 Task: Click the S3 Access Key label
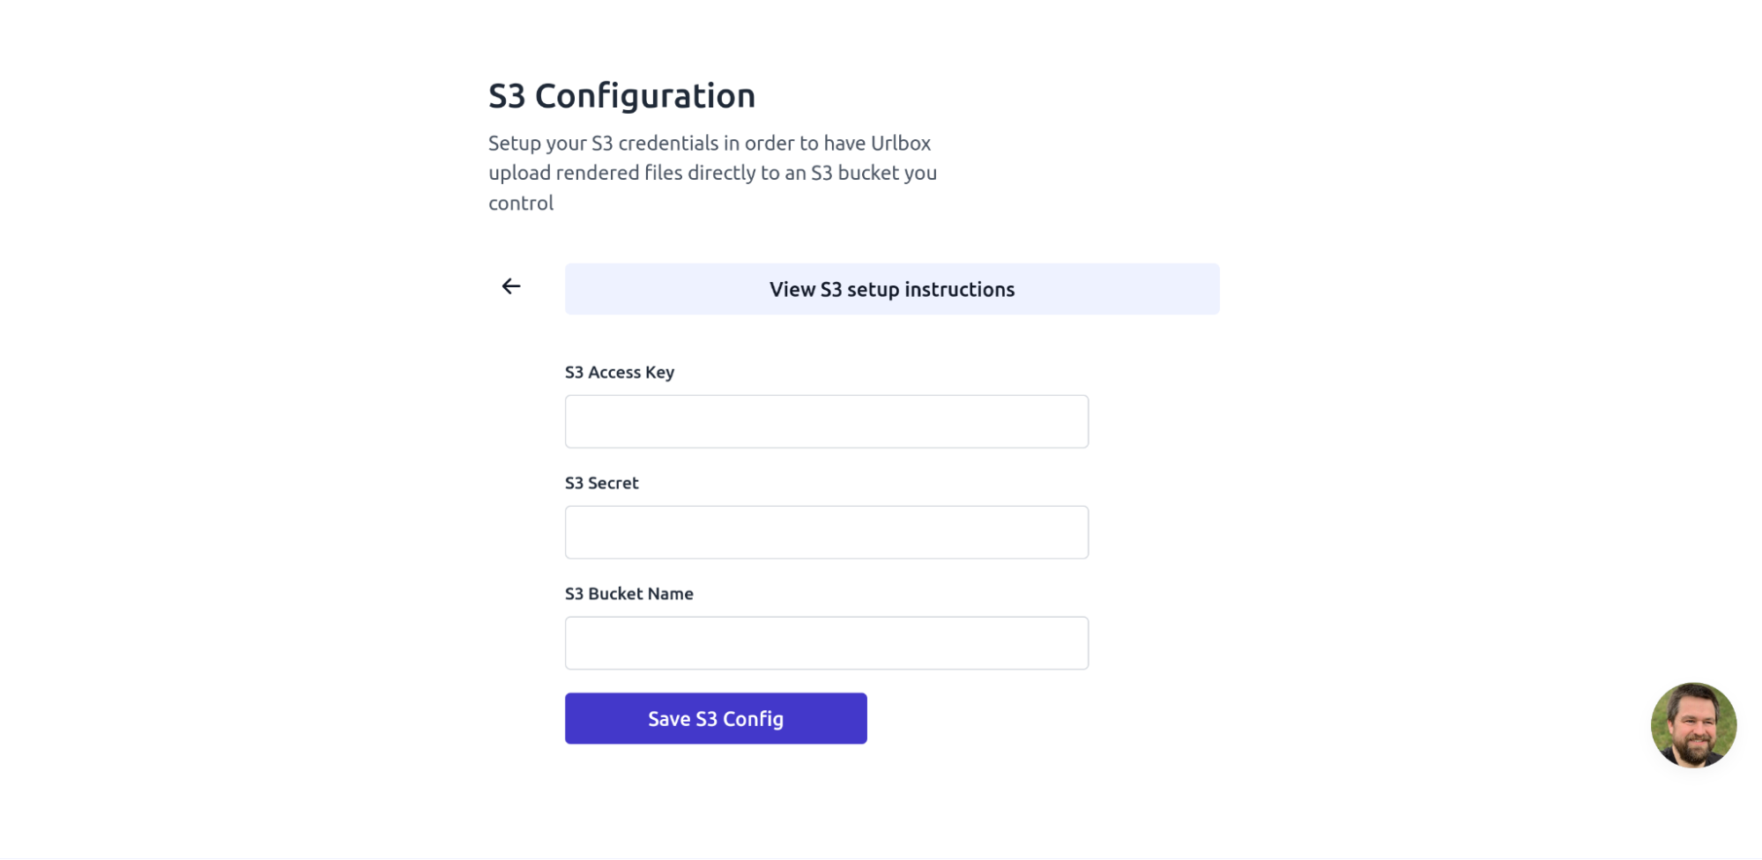(620, 372)
